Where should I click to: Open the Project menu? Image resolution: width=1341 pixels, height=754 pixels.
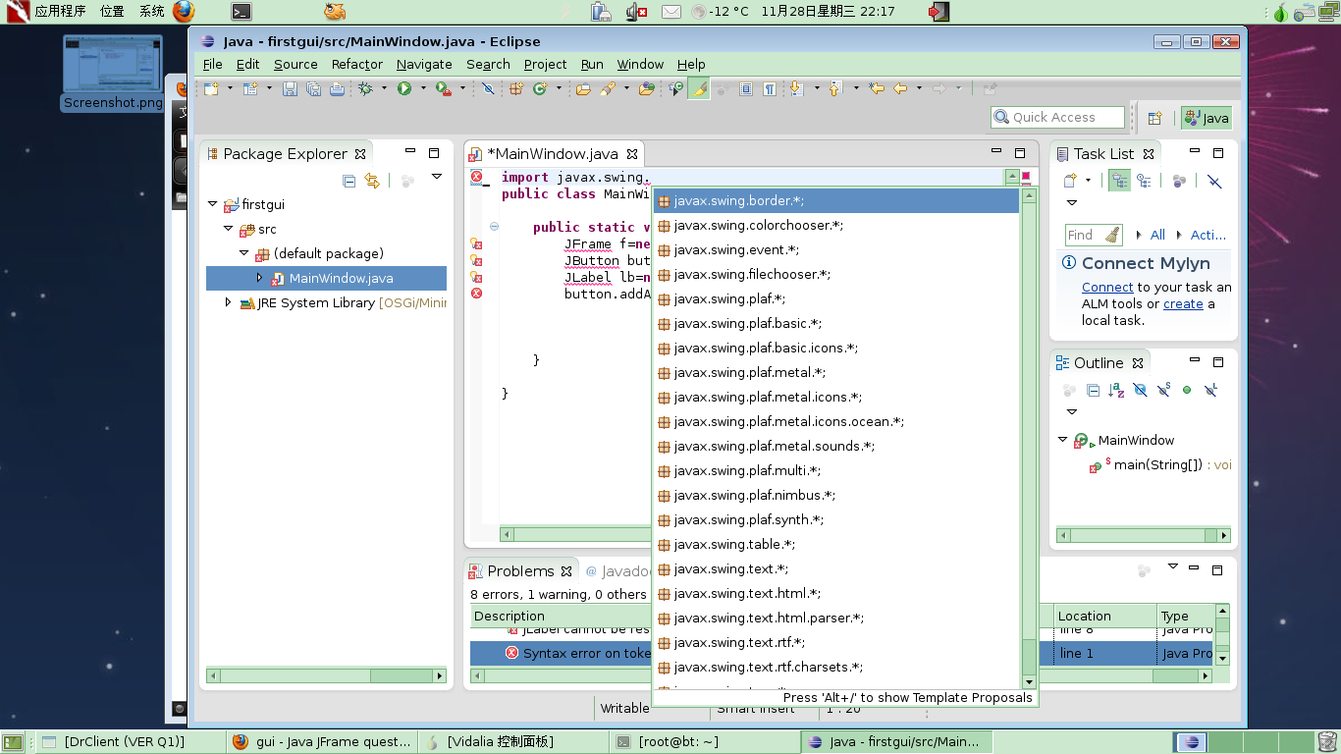[x=545, y=64]
